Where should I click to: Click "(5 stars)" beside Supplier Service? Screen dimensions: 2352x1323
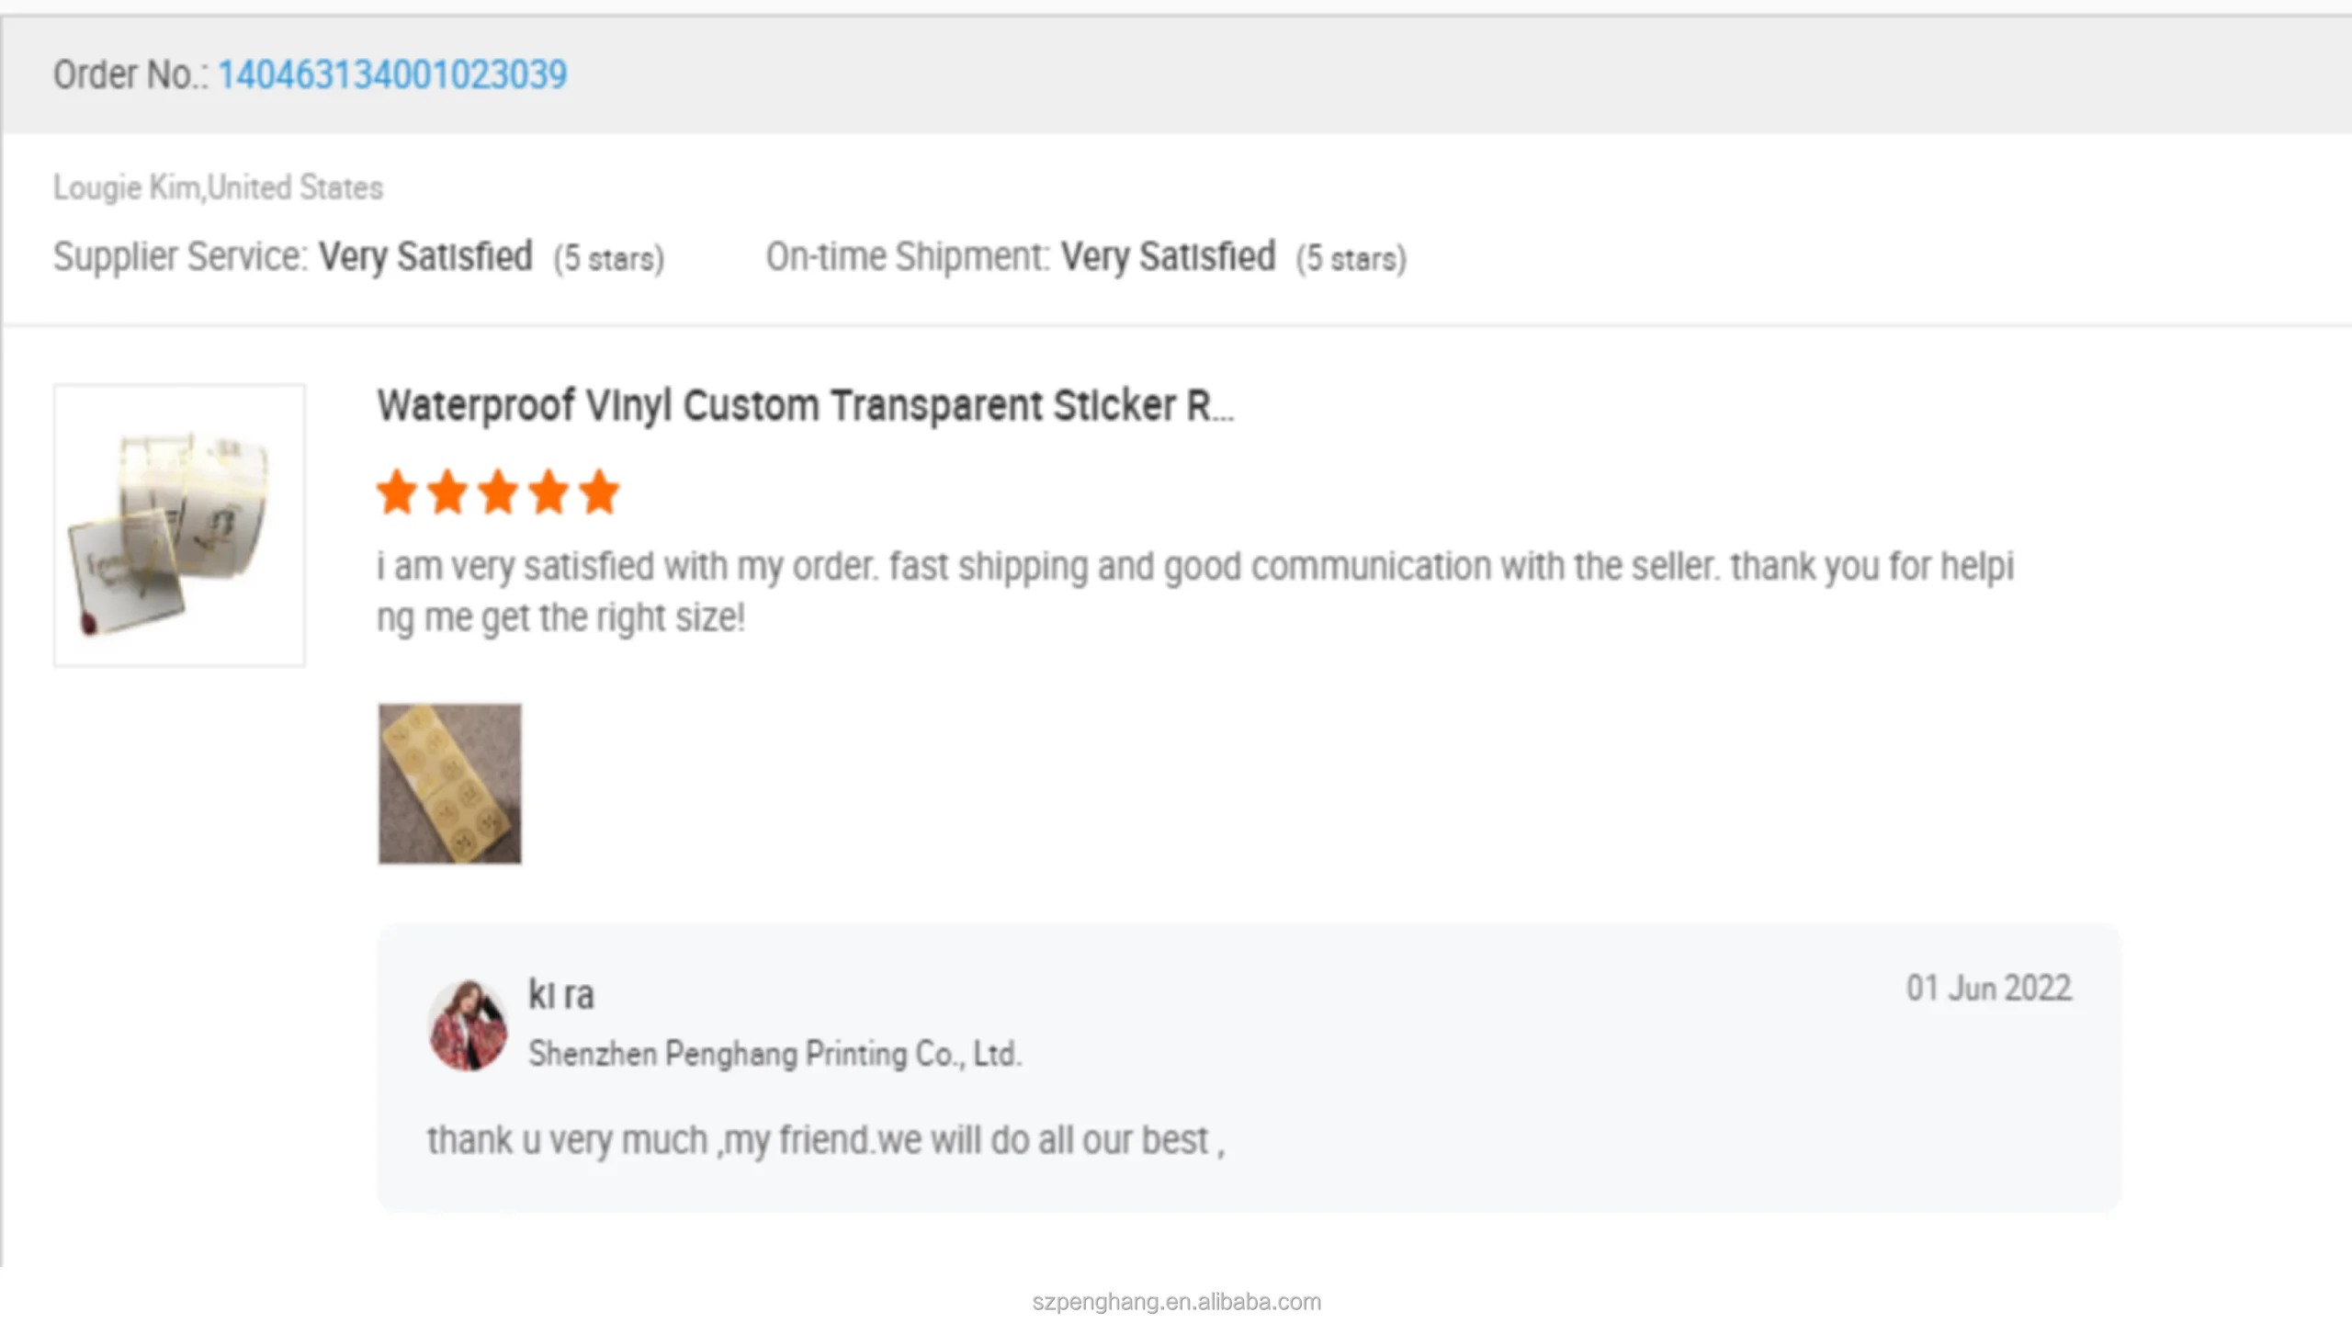pyautogui.click(x=608, y=259)
